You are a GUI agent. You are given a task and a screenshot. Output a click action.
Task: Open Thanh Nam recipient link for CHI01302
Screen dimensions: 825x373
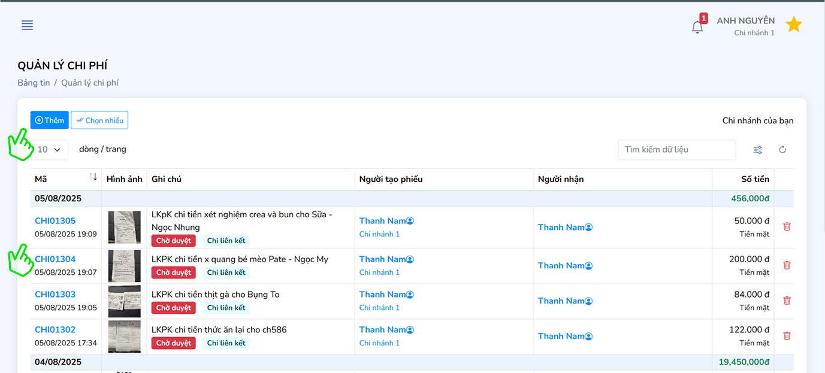tap(561, 336)
